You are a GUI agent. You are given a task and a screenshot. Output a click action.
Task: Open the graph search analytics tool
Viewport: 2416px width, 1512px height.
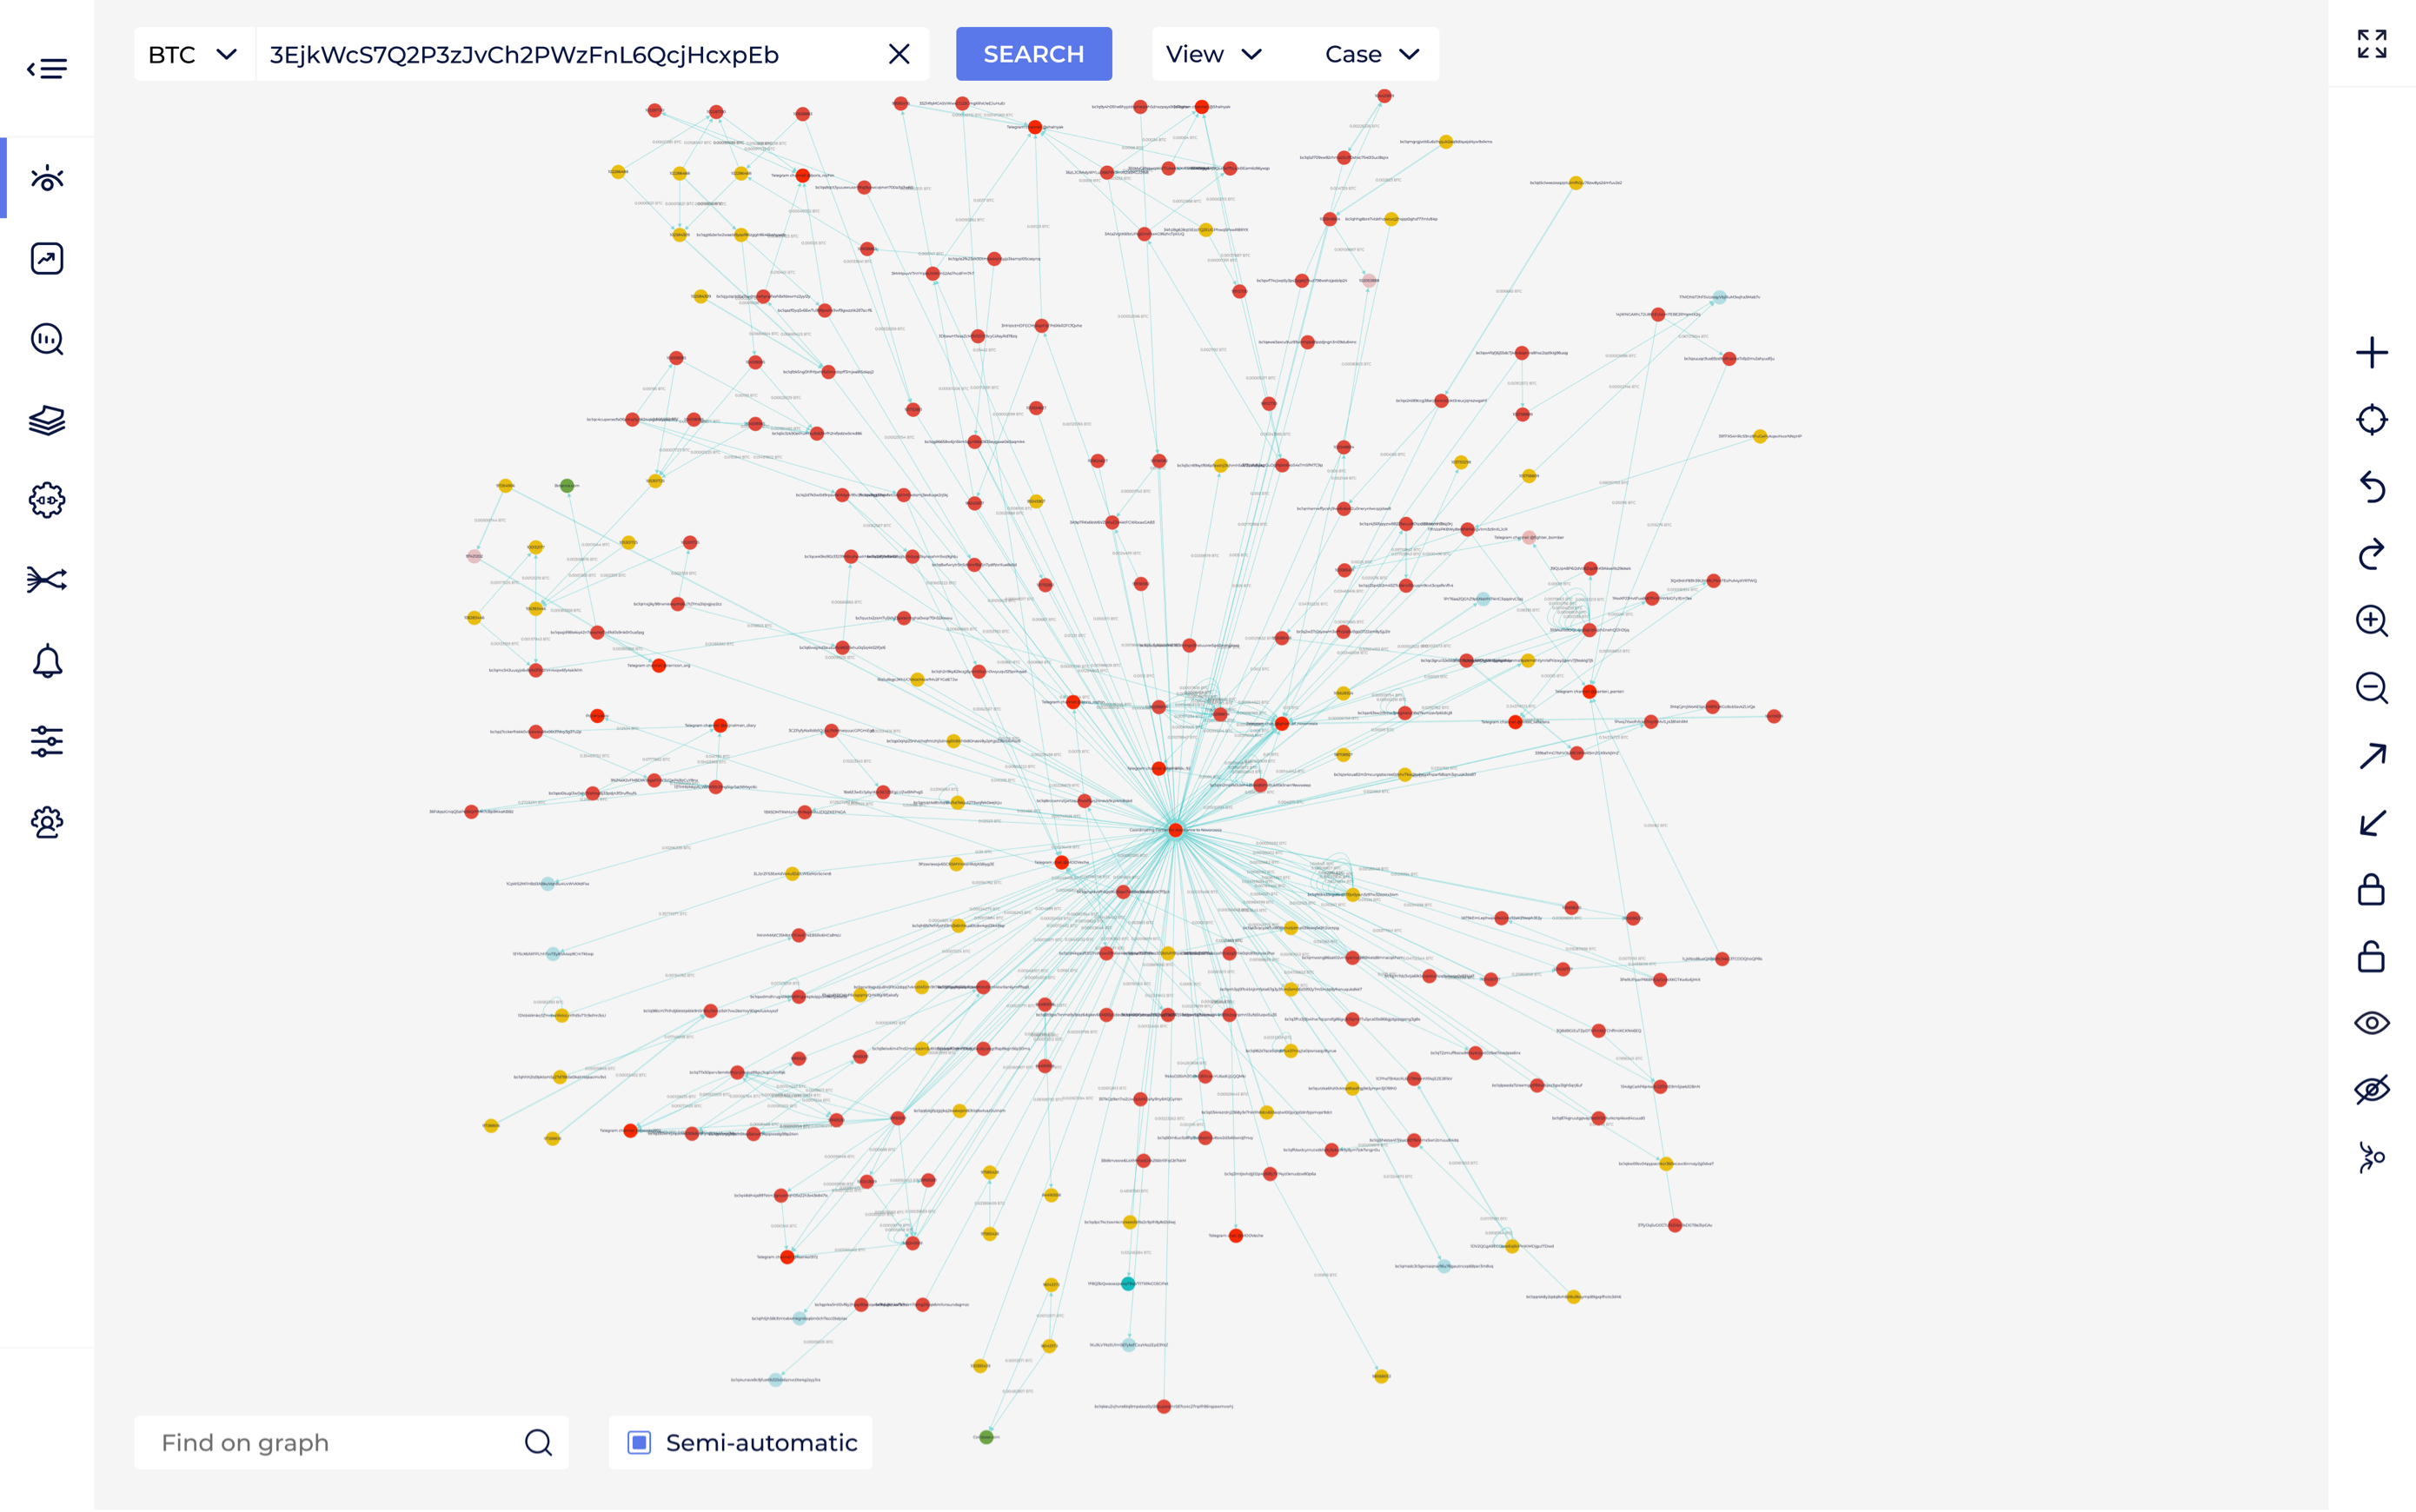pyautogui.click(x=47, y=340)
